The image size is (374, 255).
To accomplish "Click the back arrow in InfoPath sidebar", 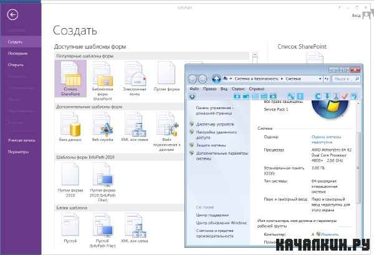I will click(12, 14).
